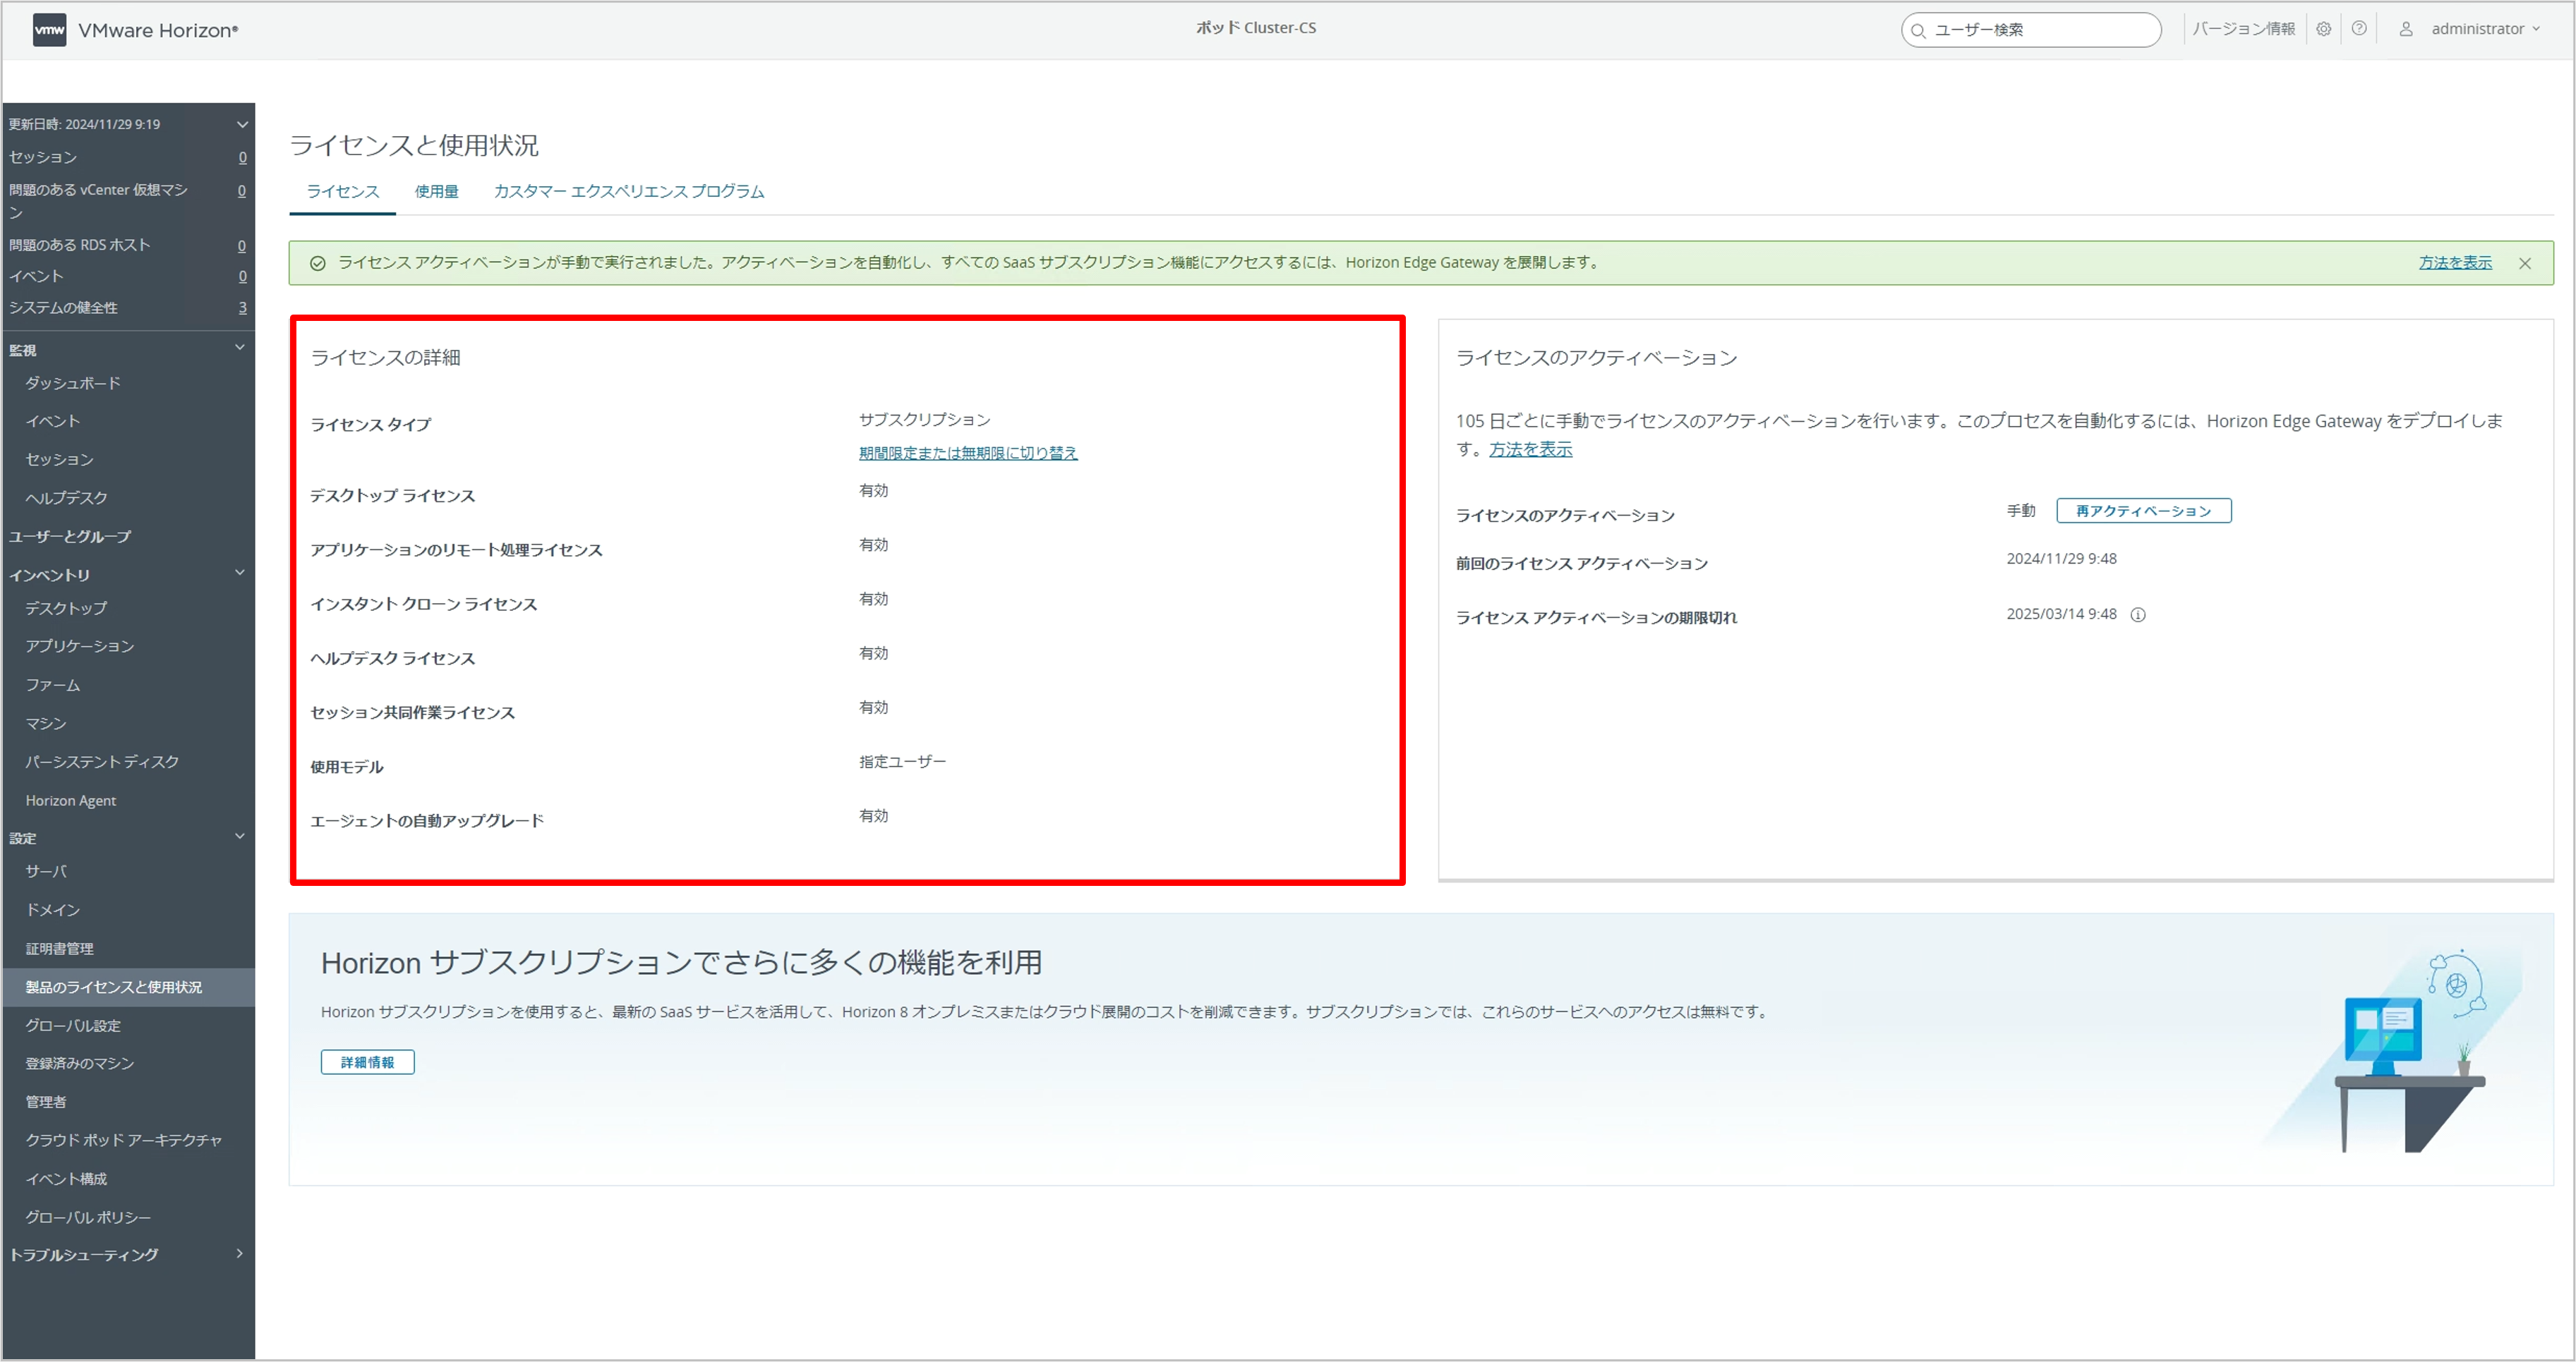Open クラウド ポッド アーキテクチャ in the sidebar
The width and height of the screenshot is (2576, 1362).
click(124, 1140)
